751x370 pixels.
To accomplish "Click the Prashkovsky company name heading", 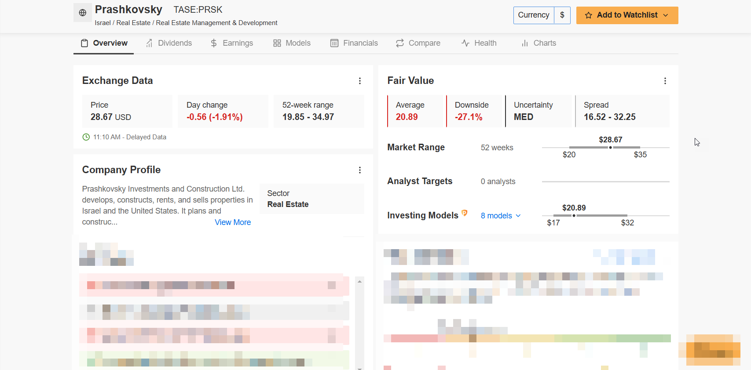I will coord(128,9).
